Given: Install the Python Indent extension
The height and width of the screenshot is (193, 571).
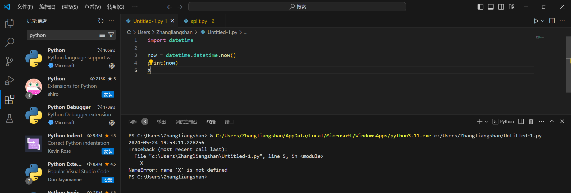Looking at the screenshot, I should (x=108, y=151).
